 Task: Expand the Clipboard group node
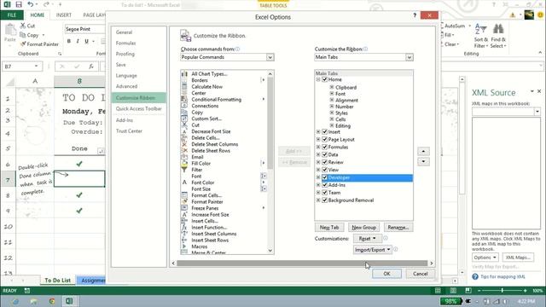332,87
